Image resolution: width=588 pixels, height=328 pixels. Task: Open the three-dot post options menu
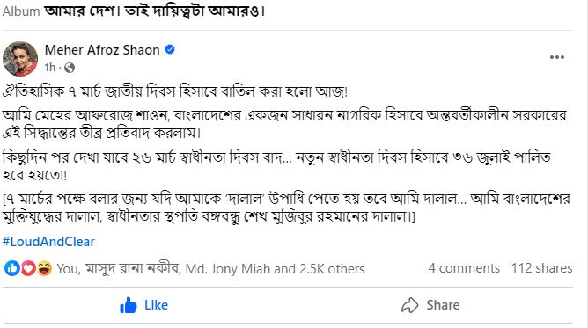click(x=557, y=57)
